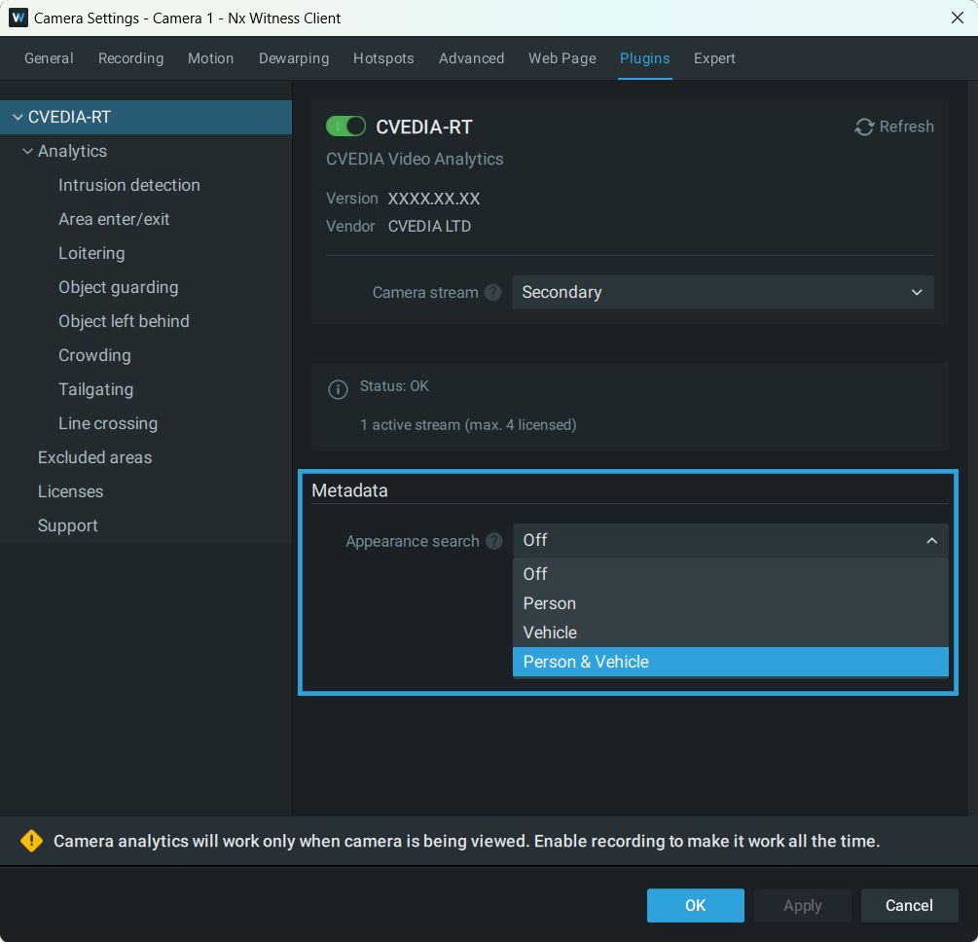Switch to the Recording tab
This screenshot has width=978, height=942.
point(131,58)
